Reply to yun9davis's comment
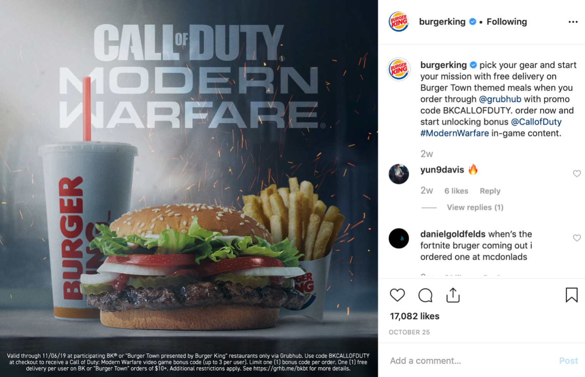This screenshot has width=585, height=377. pyautogui.click(x=490, y=191)
